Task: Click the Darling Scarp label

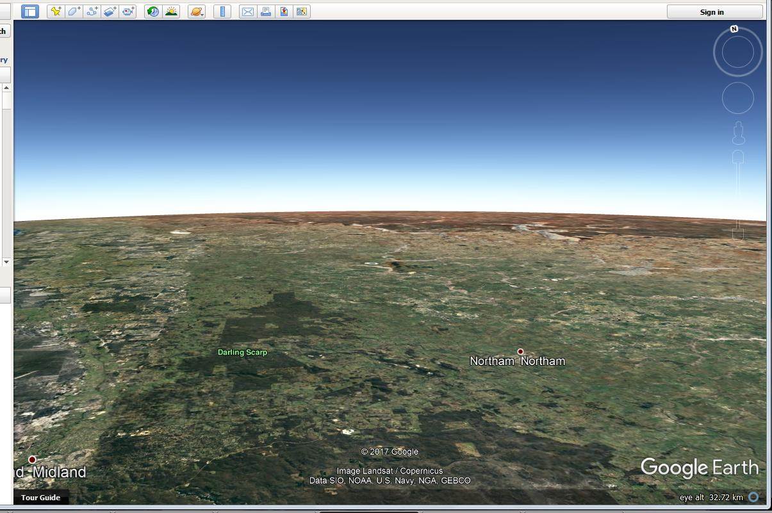Action: pos(242,352)
